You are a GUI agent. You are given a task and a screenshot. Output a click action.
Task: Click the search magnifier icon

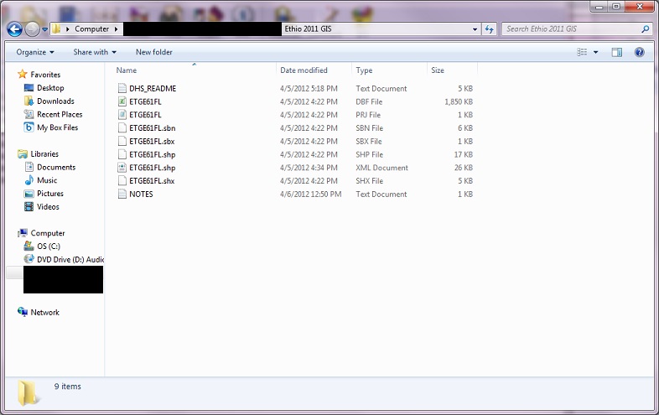tap(646, 29)
